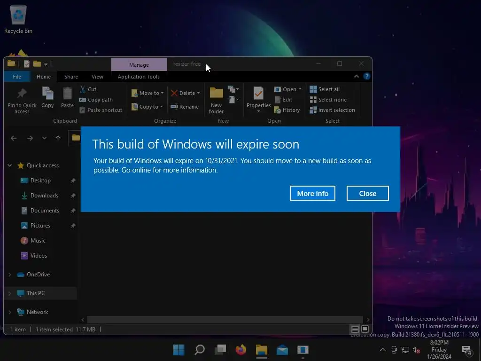
Task: Click Invert selection
Action: (x=332, y=110)
